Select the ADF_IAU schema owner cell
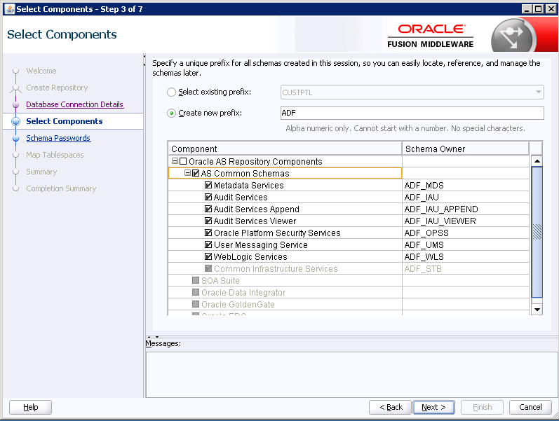Viewport: 559px width, 421px height. 466,197
